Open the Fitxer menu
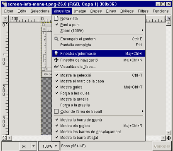The image size is (173, 151). click(x=9, y=11)
